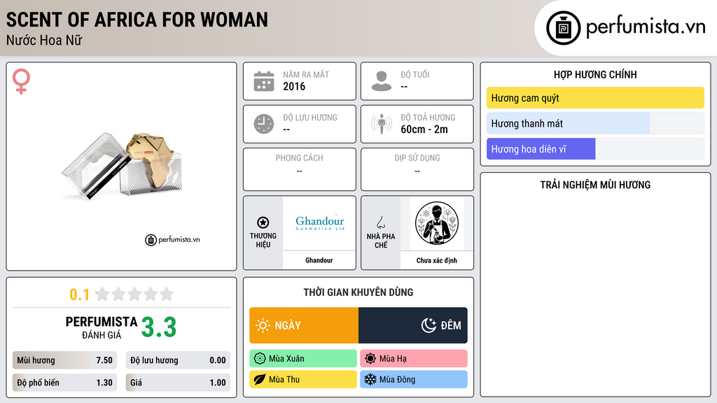The image size is (717, 403).
Task: Click the perfumista.vn bottle logo icon
Action: [563, 28]
